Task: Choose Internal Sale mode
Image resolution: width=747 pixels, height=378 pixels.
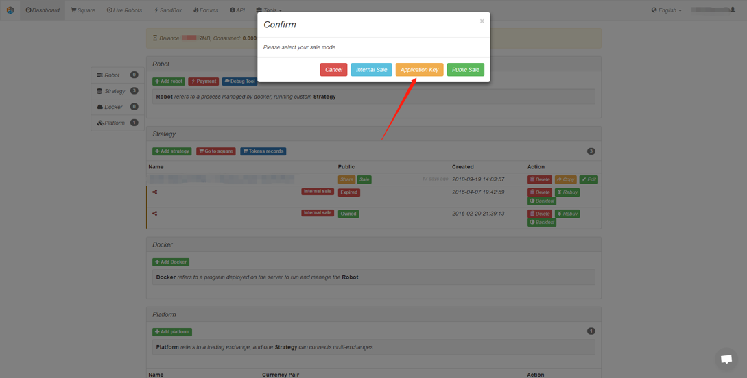Action: [372, 70]
